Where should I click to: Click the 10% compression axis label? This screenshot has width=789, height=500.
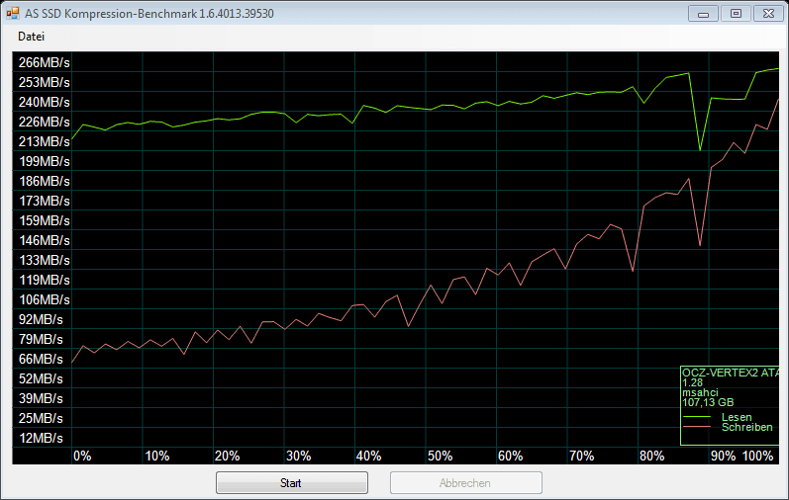tap(157, 457)
